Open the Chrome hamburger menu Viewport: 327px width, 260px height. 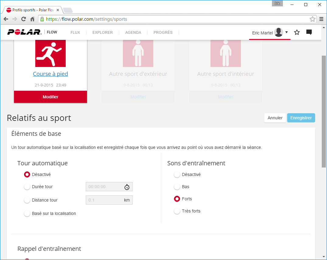[321, 19]
